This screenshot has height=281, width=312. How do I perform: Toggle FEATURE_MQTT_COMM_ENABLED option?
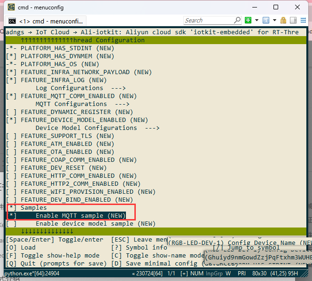(x=71, y=96)
